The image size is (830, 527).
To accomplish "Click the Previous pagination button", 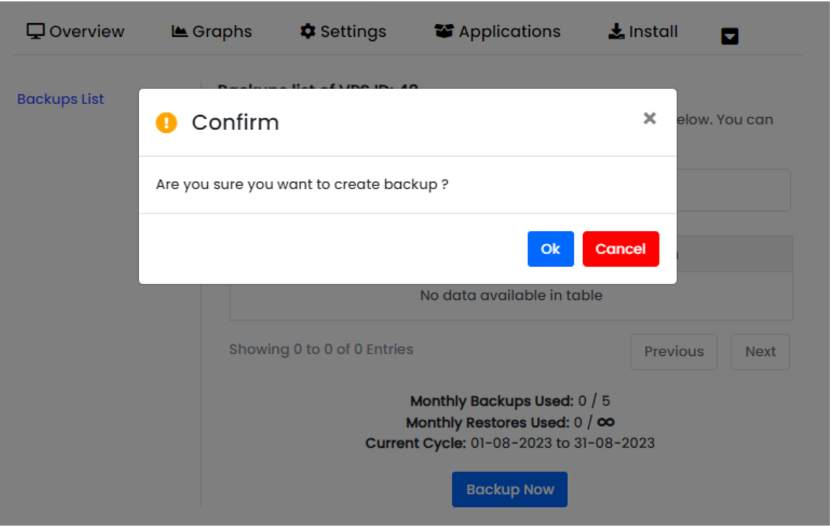I will click(x=674, y=352).
